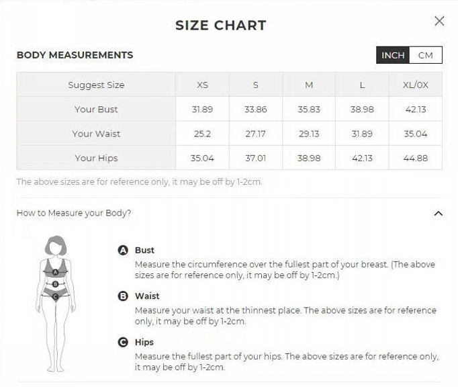Click the circled B Waist icon

point(123,296)
